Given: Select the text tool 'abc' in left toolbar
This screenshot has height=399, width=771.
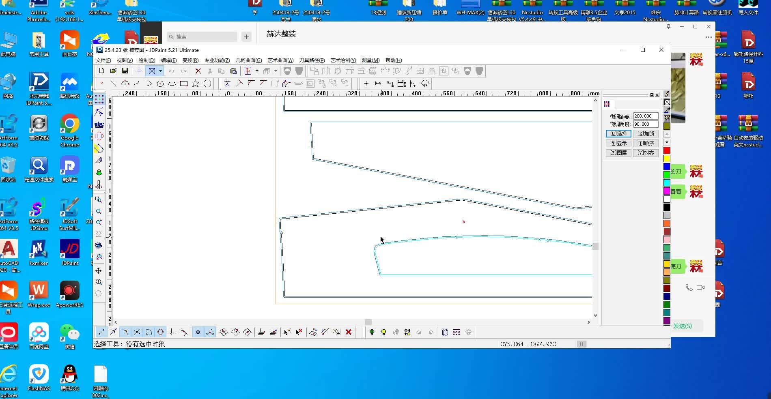Looking at the screenshot, I should [99, 124].
